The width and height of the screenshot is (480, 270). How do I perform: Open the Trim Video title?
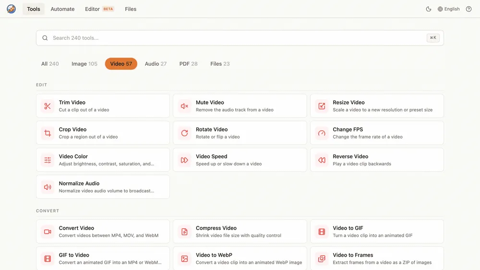point(72,103)
